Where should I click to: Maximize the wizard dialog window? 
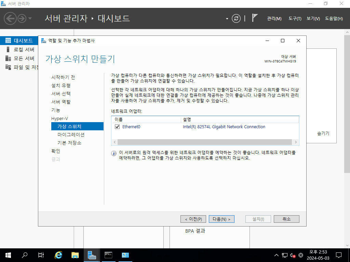pyautogui.click(x=283, y=41)
